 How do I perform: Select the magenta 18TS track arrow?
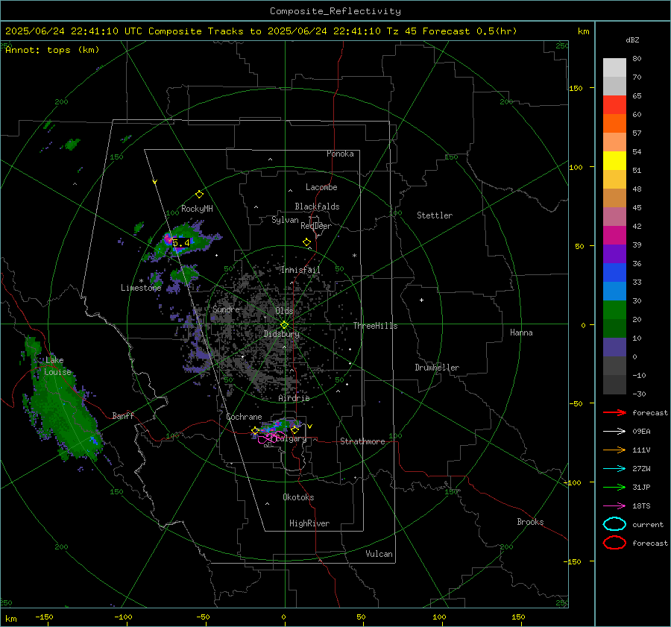coord(614,506)
